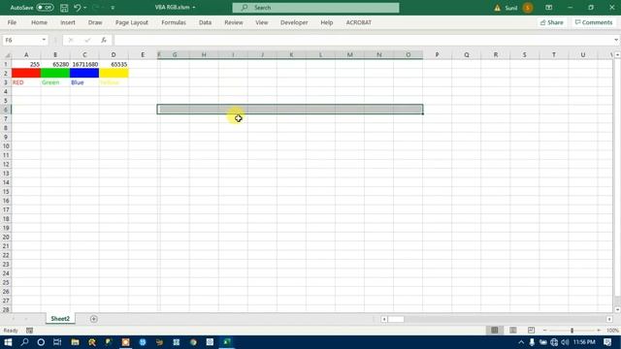
Task: Select the column A header
Action: tap(26, 54)
